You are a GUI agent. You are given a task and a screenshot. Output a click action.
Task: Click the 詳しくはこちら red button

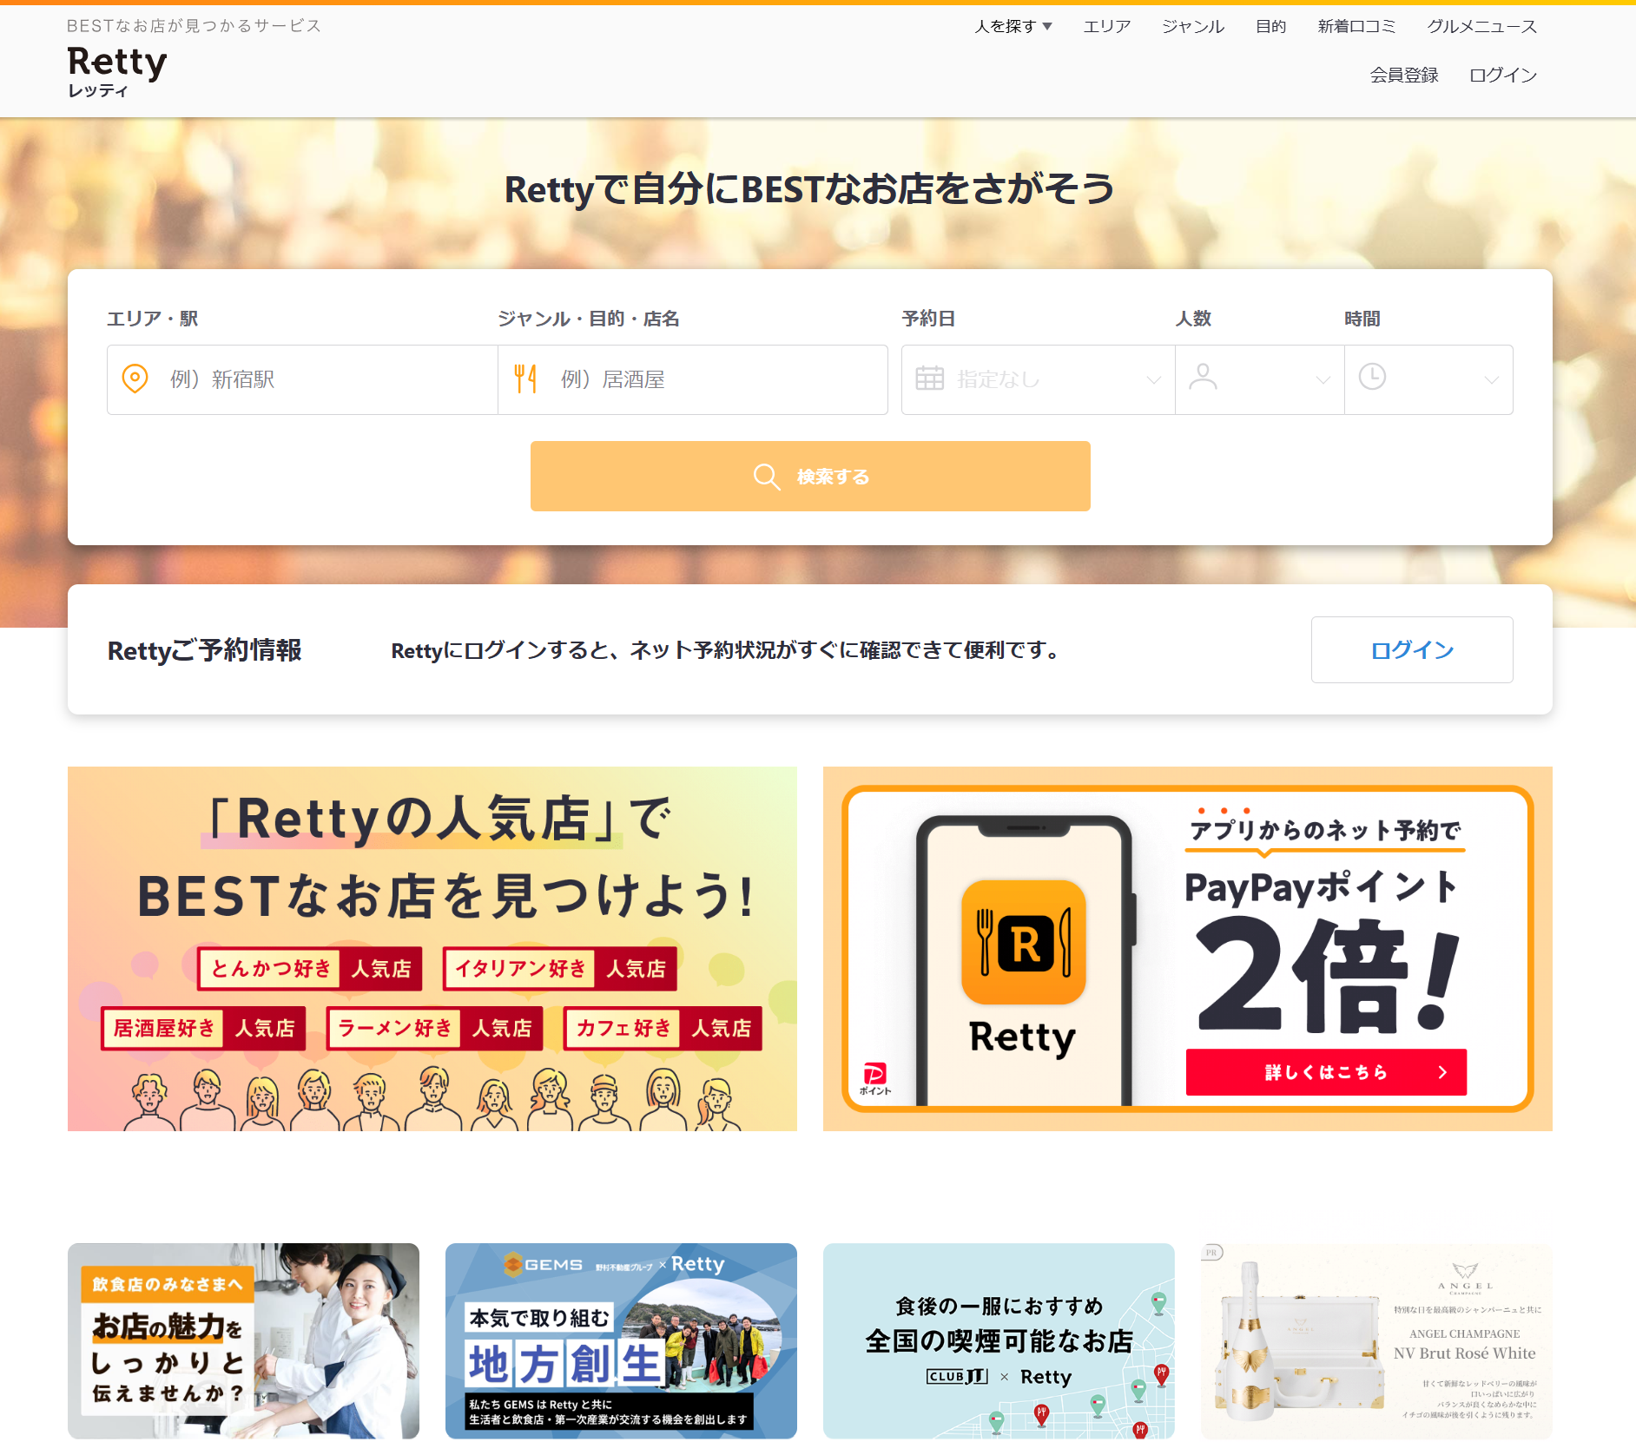click(x=1326, y=1072)
